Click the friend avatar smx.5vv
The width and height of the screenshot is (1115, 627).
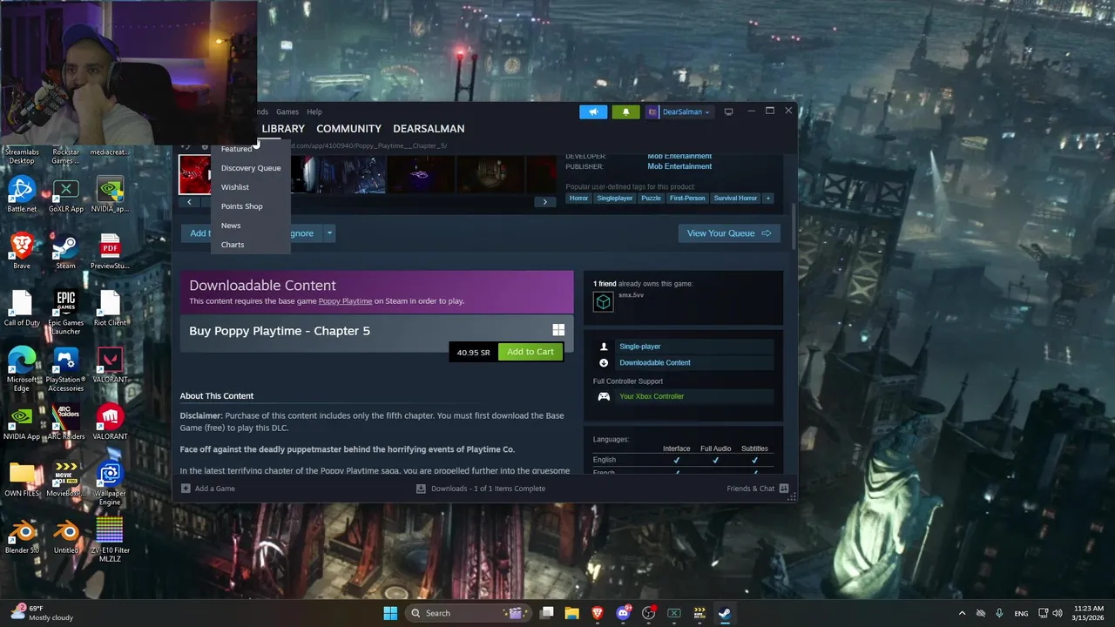pyautogui.click(x=603, y=301)
